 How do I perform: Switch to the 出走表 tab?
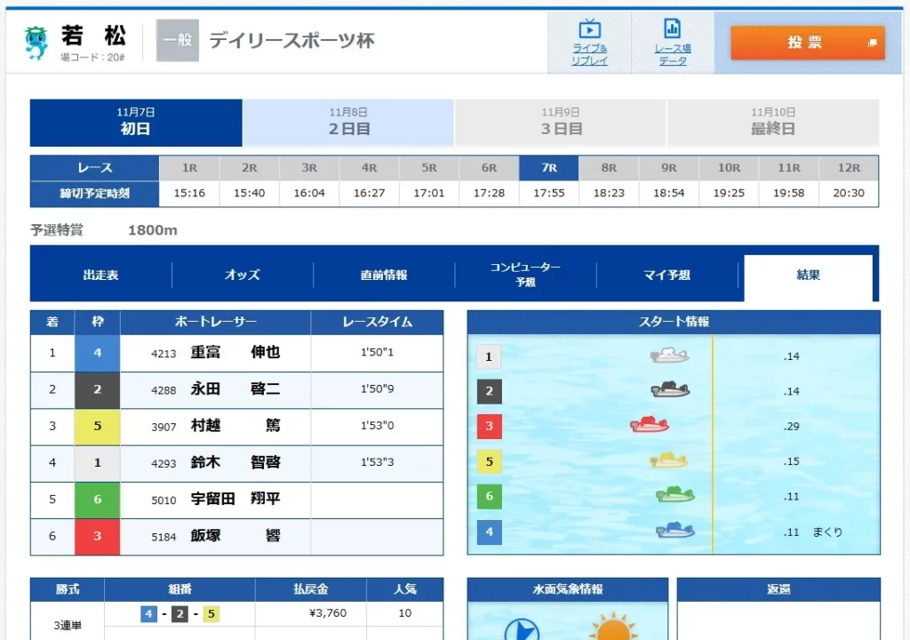(100, 276)
